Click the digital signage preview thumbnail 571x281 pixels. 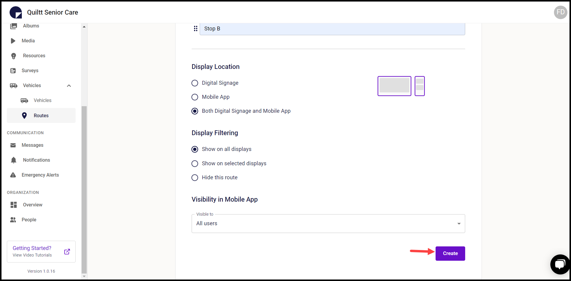[x=394, y=86]
